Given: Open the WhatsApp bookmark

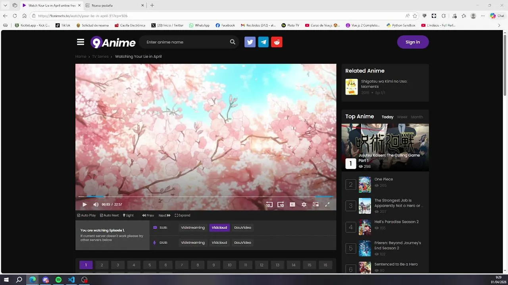Looking at the screenshot, I should 199,25.
